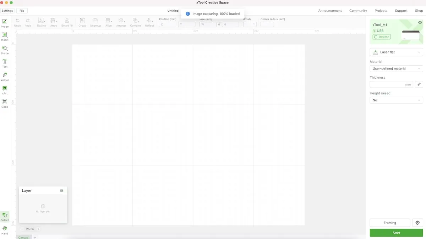Viewport: 426px width, 239px height.
Task: Toggle the aspect ratio lock
Action: [219, 24]
